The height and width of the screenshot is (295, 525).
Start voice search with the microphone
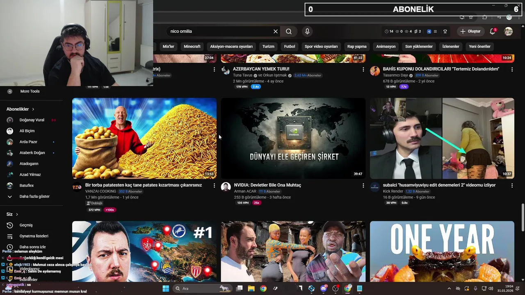click(x=307, y=32)
